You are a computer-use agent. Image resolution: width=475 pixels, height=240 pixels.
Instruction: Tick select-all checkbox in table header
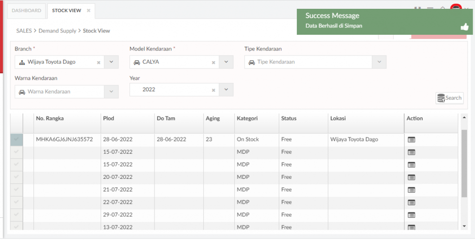click(x=16, y=123)
